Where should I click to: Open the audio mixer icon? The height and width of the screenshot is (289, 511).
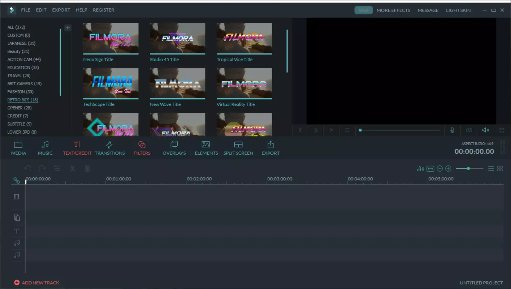pos(420,169)
